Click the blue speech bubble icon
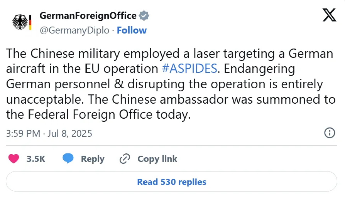The width and height of the screenshot is (345, 200). pos(68,158)
